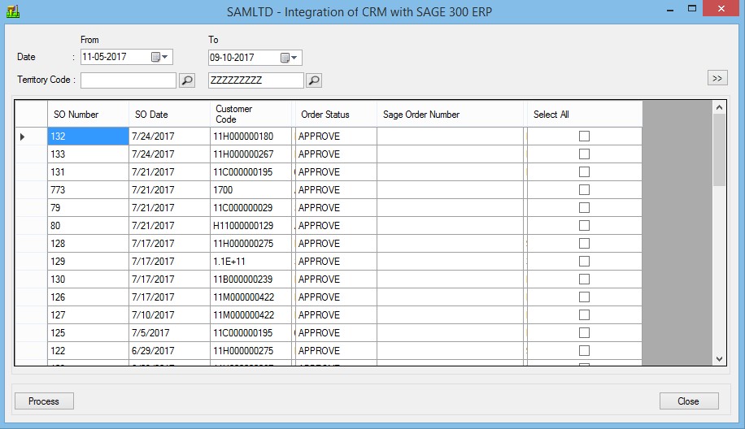Check the box for SO 131
The image size is (745, 429).
pyautogui.click(x=585, y=171)
